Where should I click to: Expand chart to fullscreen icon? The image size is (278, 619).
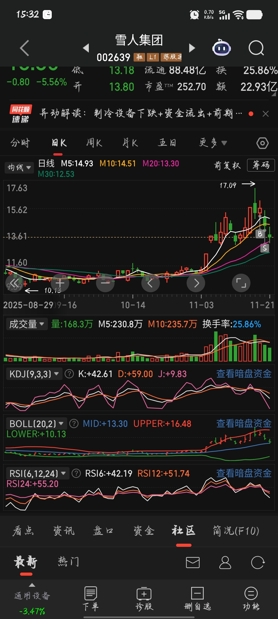pyautogui.click(x=241, y=283)
